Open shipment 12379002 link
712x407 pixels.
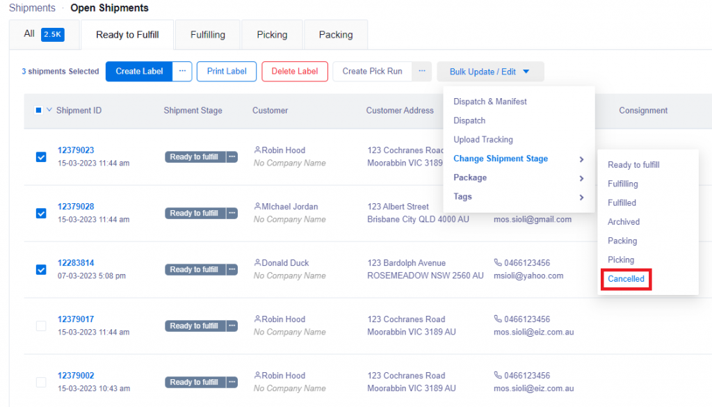click(x=76, y=375)
